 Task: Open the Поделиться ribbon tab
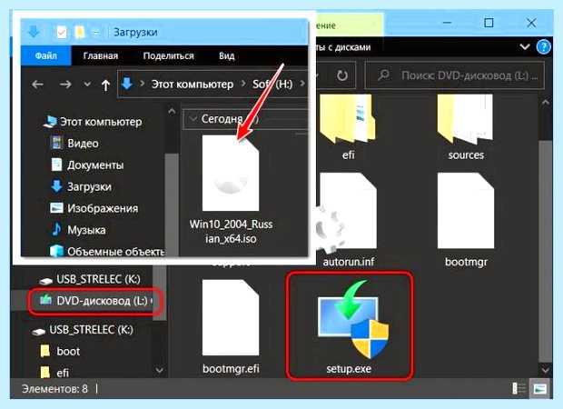(168, 55)
